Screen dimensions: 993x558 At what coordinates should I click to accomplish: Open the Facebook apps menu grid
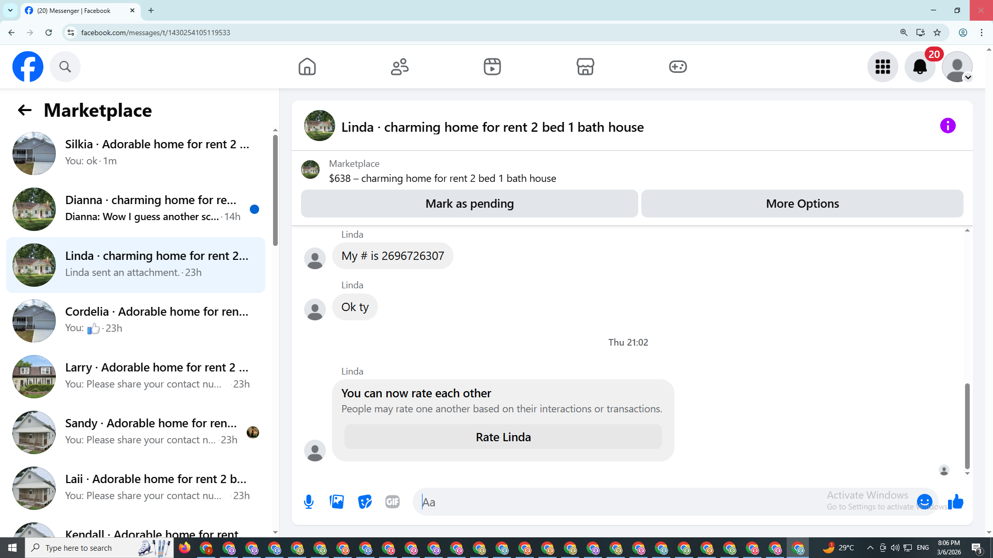[882, 67]
